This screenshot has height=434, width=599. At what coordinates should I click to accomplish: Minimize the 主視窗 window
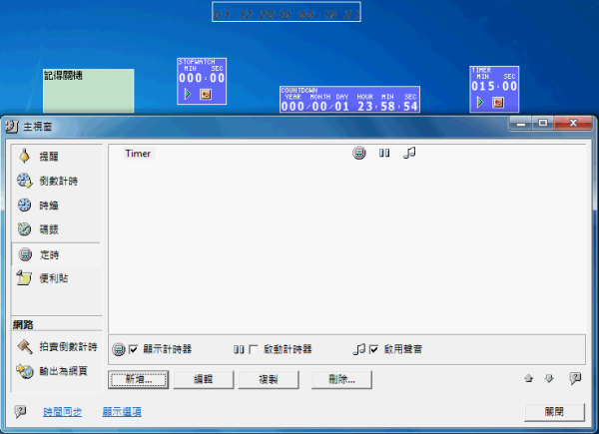tap(521, 124)
